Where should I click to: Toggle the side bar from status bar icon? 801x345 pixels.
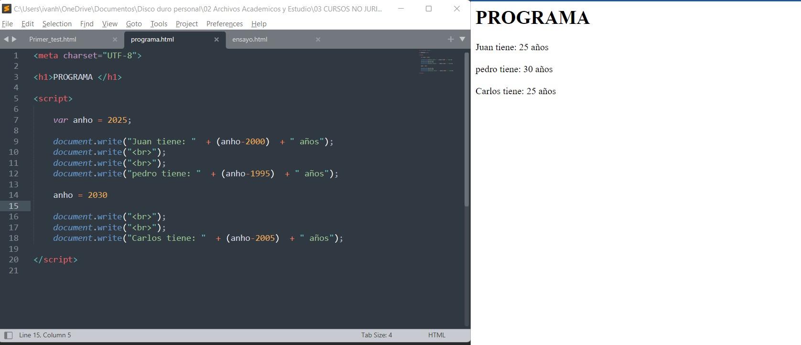tap(8, 335)
